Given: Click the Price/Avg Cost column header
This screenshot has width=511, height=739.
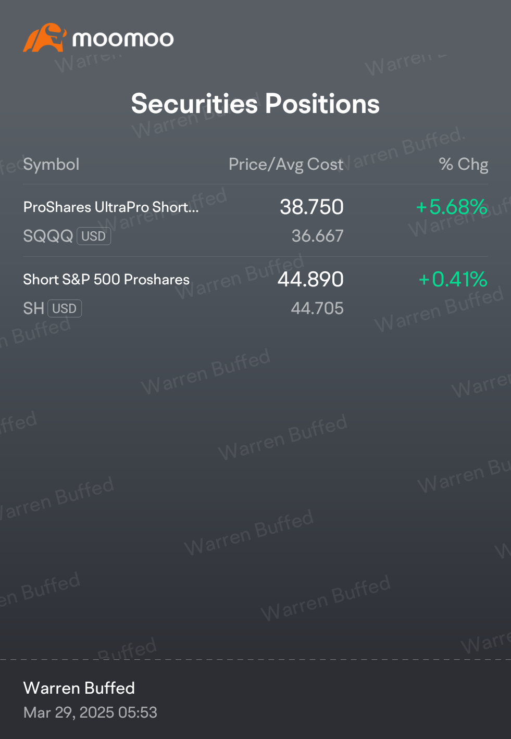Looking at the screenshot, I should (x=285, y=165).
